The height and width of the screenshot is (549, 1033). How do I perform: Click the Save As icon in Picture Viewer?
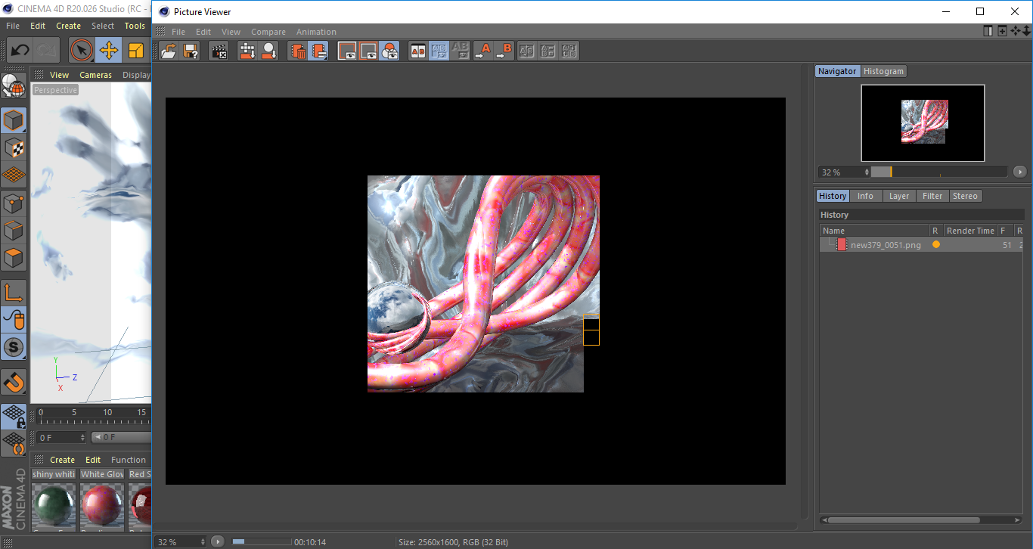(x=191, y=51)
